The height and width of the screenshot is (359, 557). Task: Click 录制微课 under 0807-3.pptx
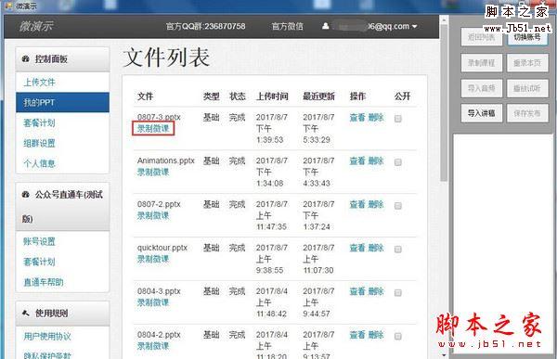153,128
